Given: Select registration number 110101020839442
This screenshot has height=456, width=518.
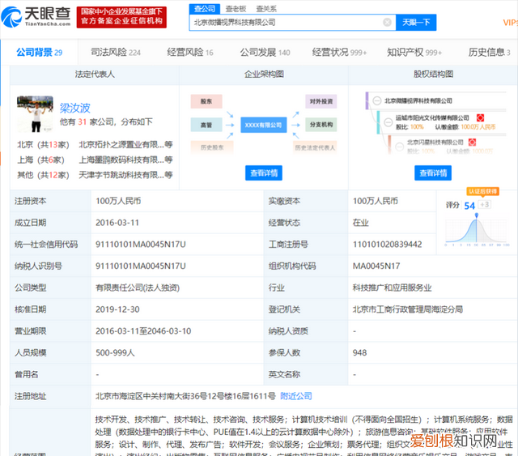Looking at the screenshot, I should point(387,245).
